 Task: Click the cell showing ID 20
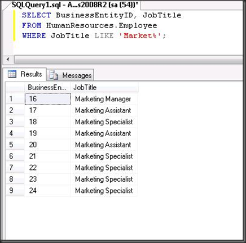pyautogui.click(x=47, y=145)
